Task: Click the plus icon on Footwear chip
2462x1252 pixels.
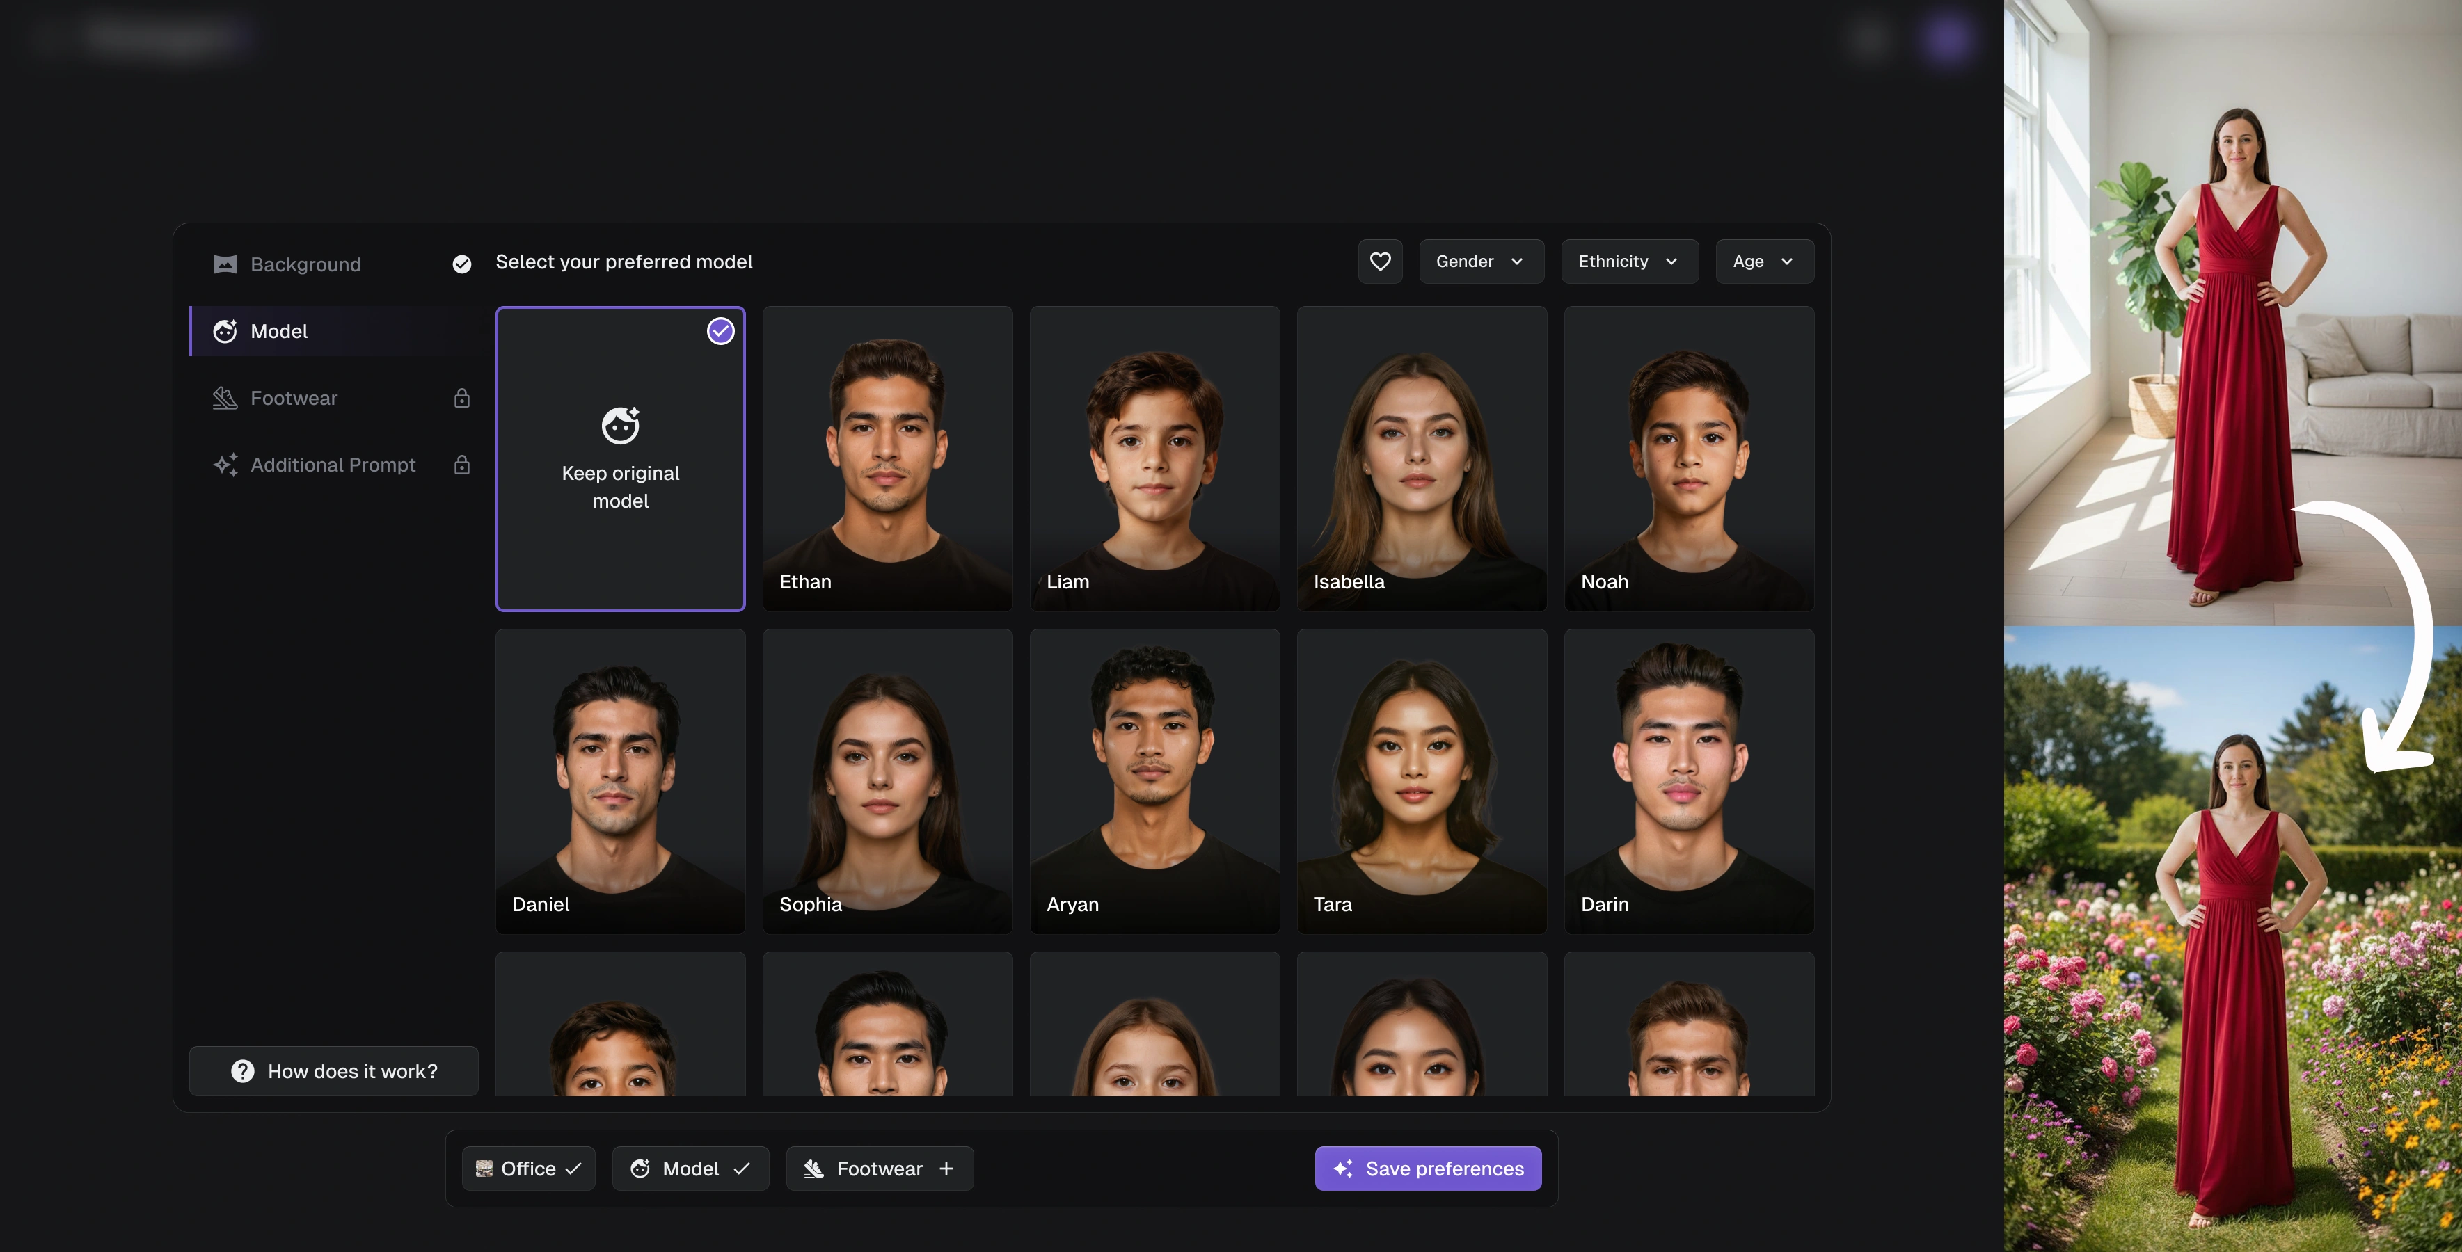Action: [x=946, y=1168]
